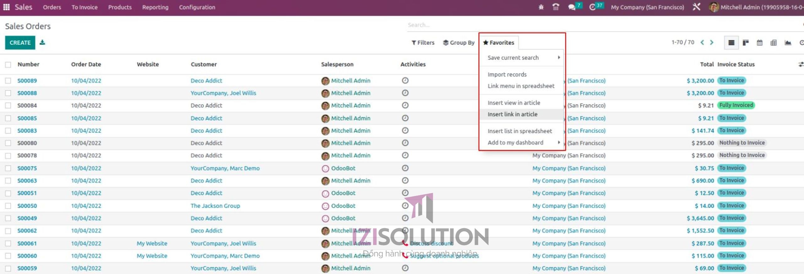Switch to list view icon
Screen dimensions: 804x274
(731, 43)
